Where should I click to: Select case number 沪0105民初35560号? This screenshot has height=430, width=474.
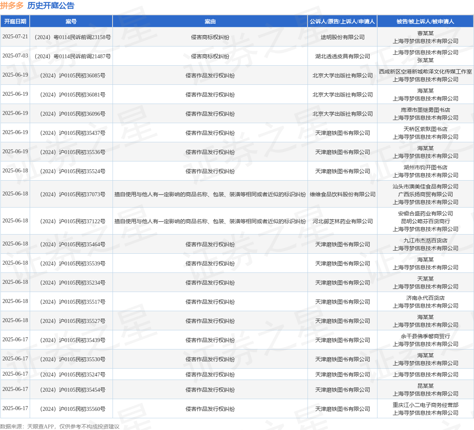(82, 409)
